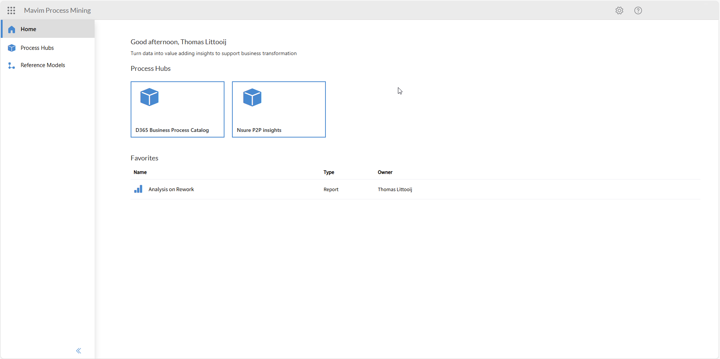Open the Analysis on Rework favorite

pyautogui.click(x=171, y=189)
